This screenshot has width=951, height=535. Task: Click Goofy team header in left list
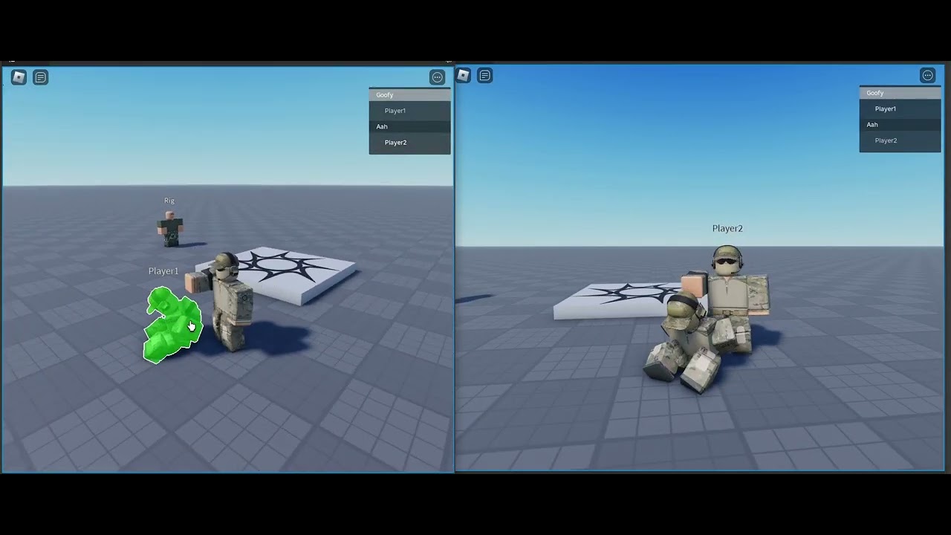(410, 95)
